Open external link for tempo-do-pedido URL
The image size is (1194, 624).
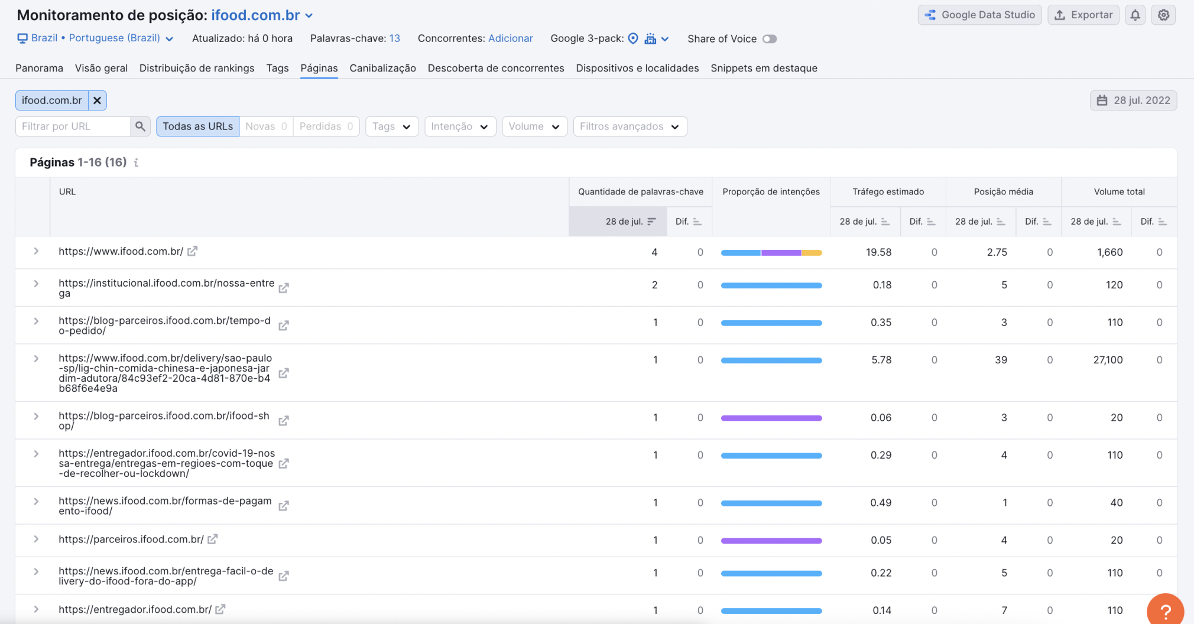point(284,326)
